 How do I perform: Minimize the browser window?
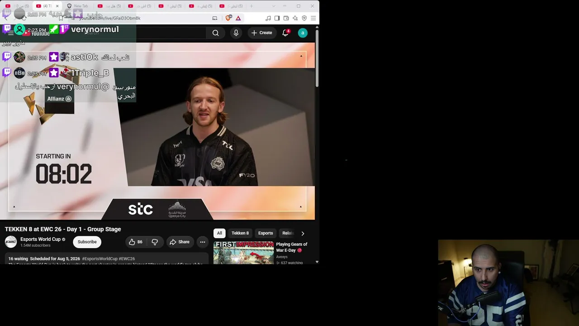click(285, 6)
